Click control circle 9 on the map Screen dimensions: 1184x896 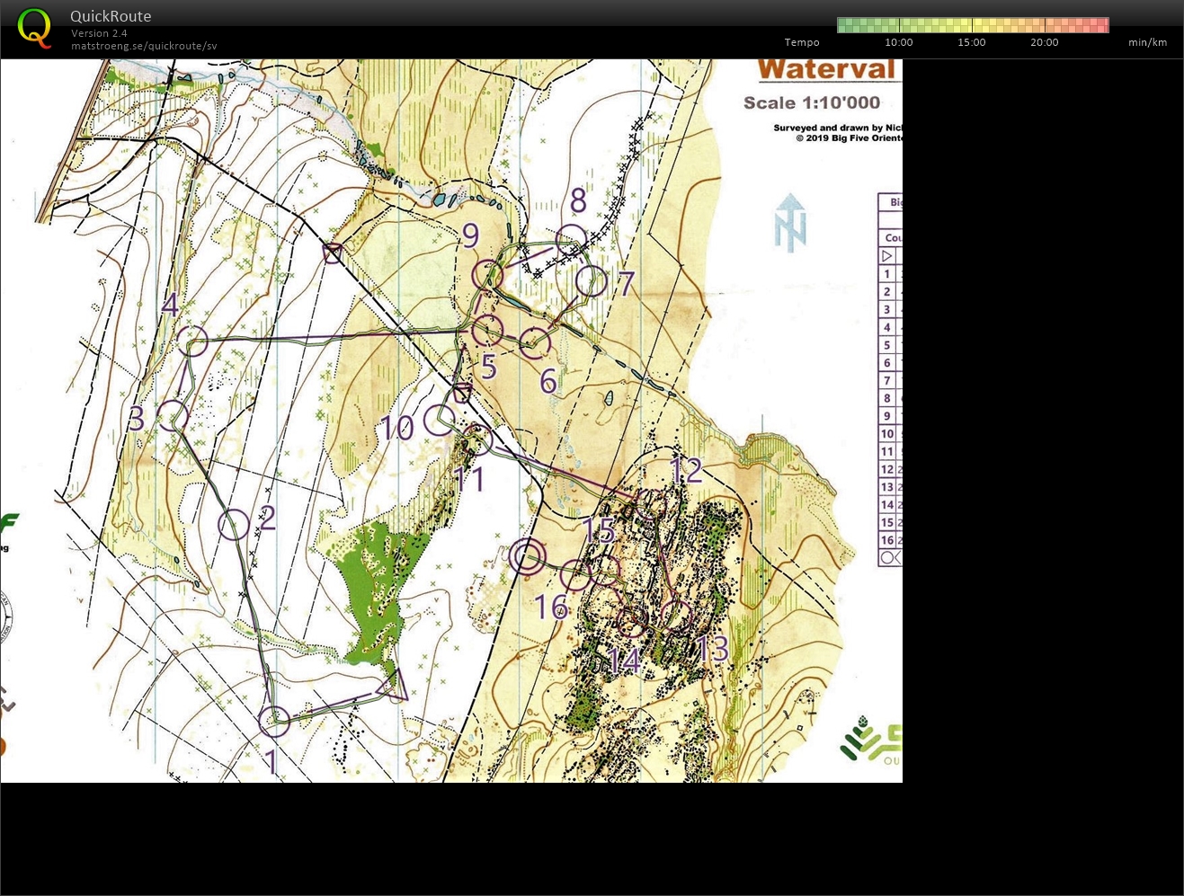pyautogui.click(x=487, y=275)
